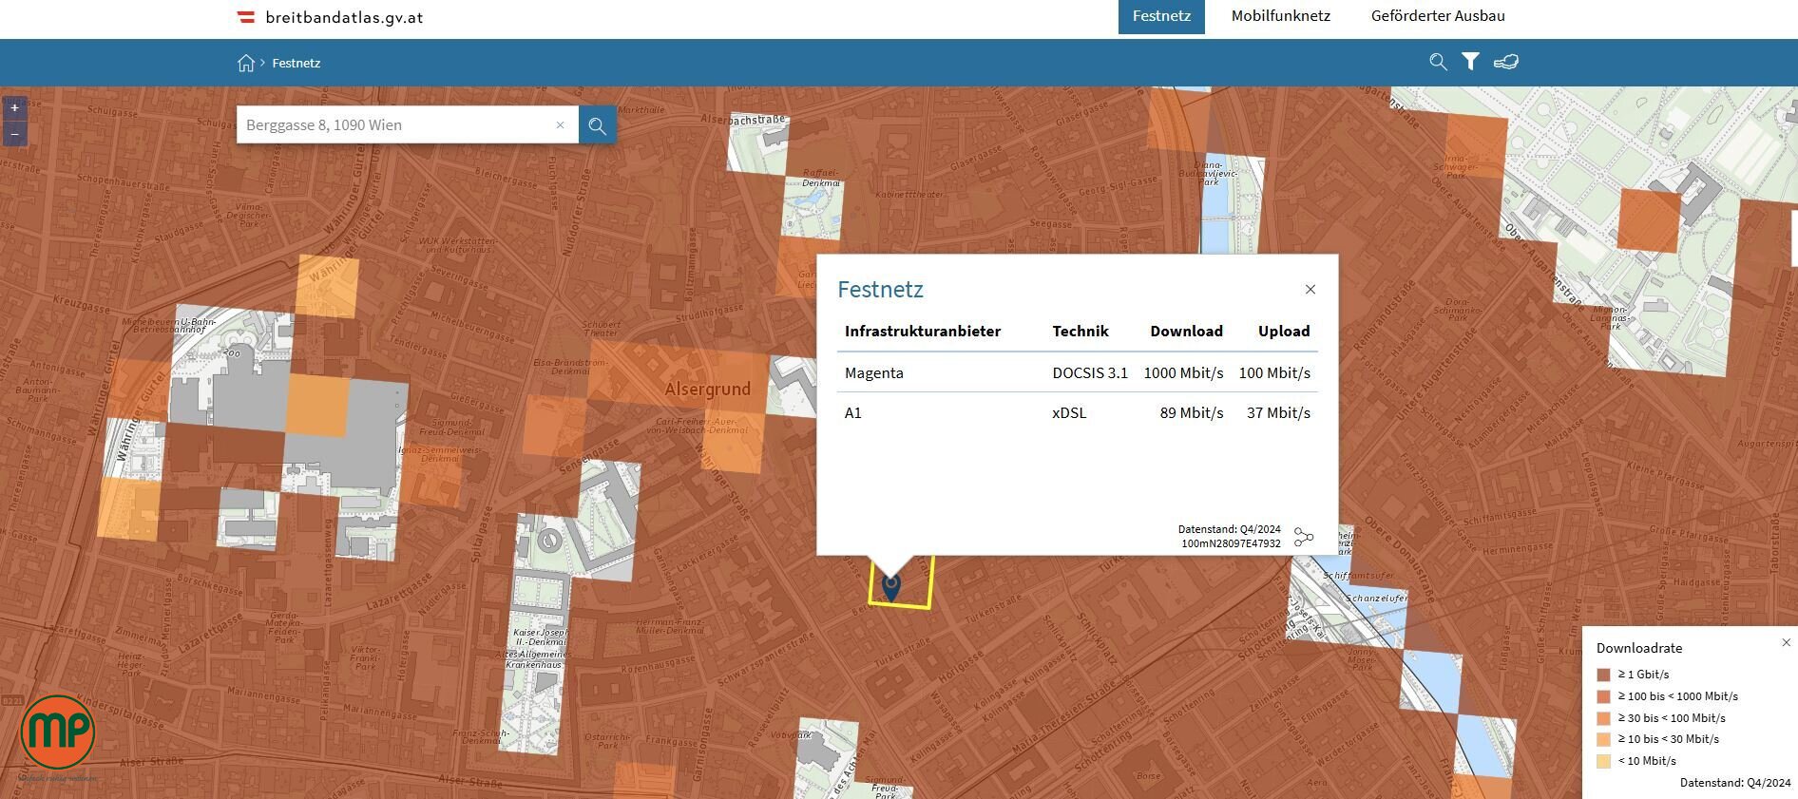Close the Festnetz info popup
This screenshot has width=1798, height=799.
pyautogui.click(x=1310, y=289)
